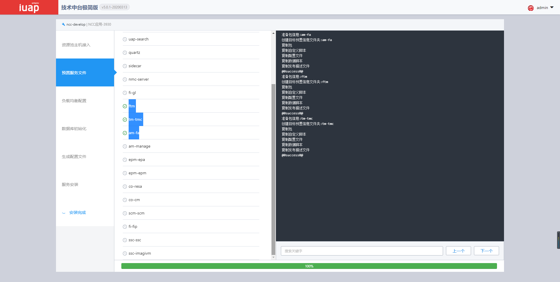Select the co-resa service name
The image size is (560, 282).
coord(135,187)
